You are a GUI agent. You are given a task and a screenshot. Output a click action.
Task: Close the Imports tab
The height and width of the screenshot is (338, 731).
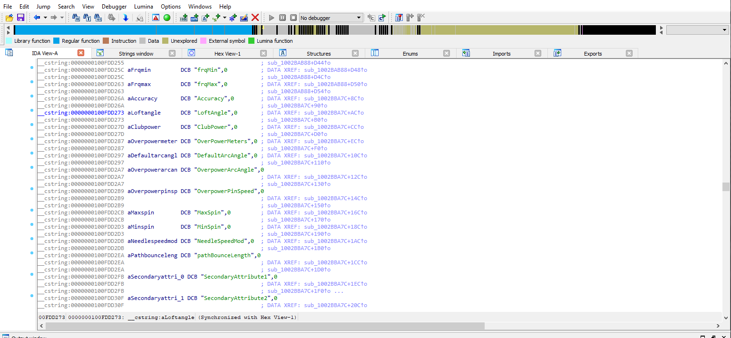pos(537,53)
